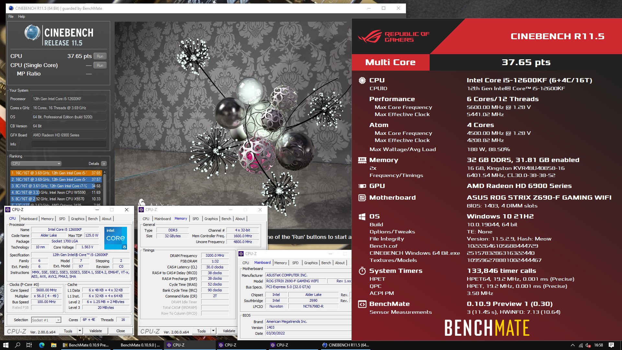Image resolution: width=622 pixels, height=350 pixels.
Task: Click the Republic of Gamers logo
Action: coord(394,36)
